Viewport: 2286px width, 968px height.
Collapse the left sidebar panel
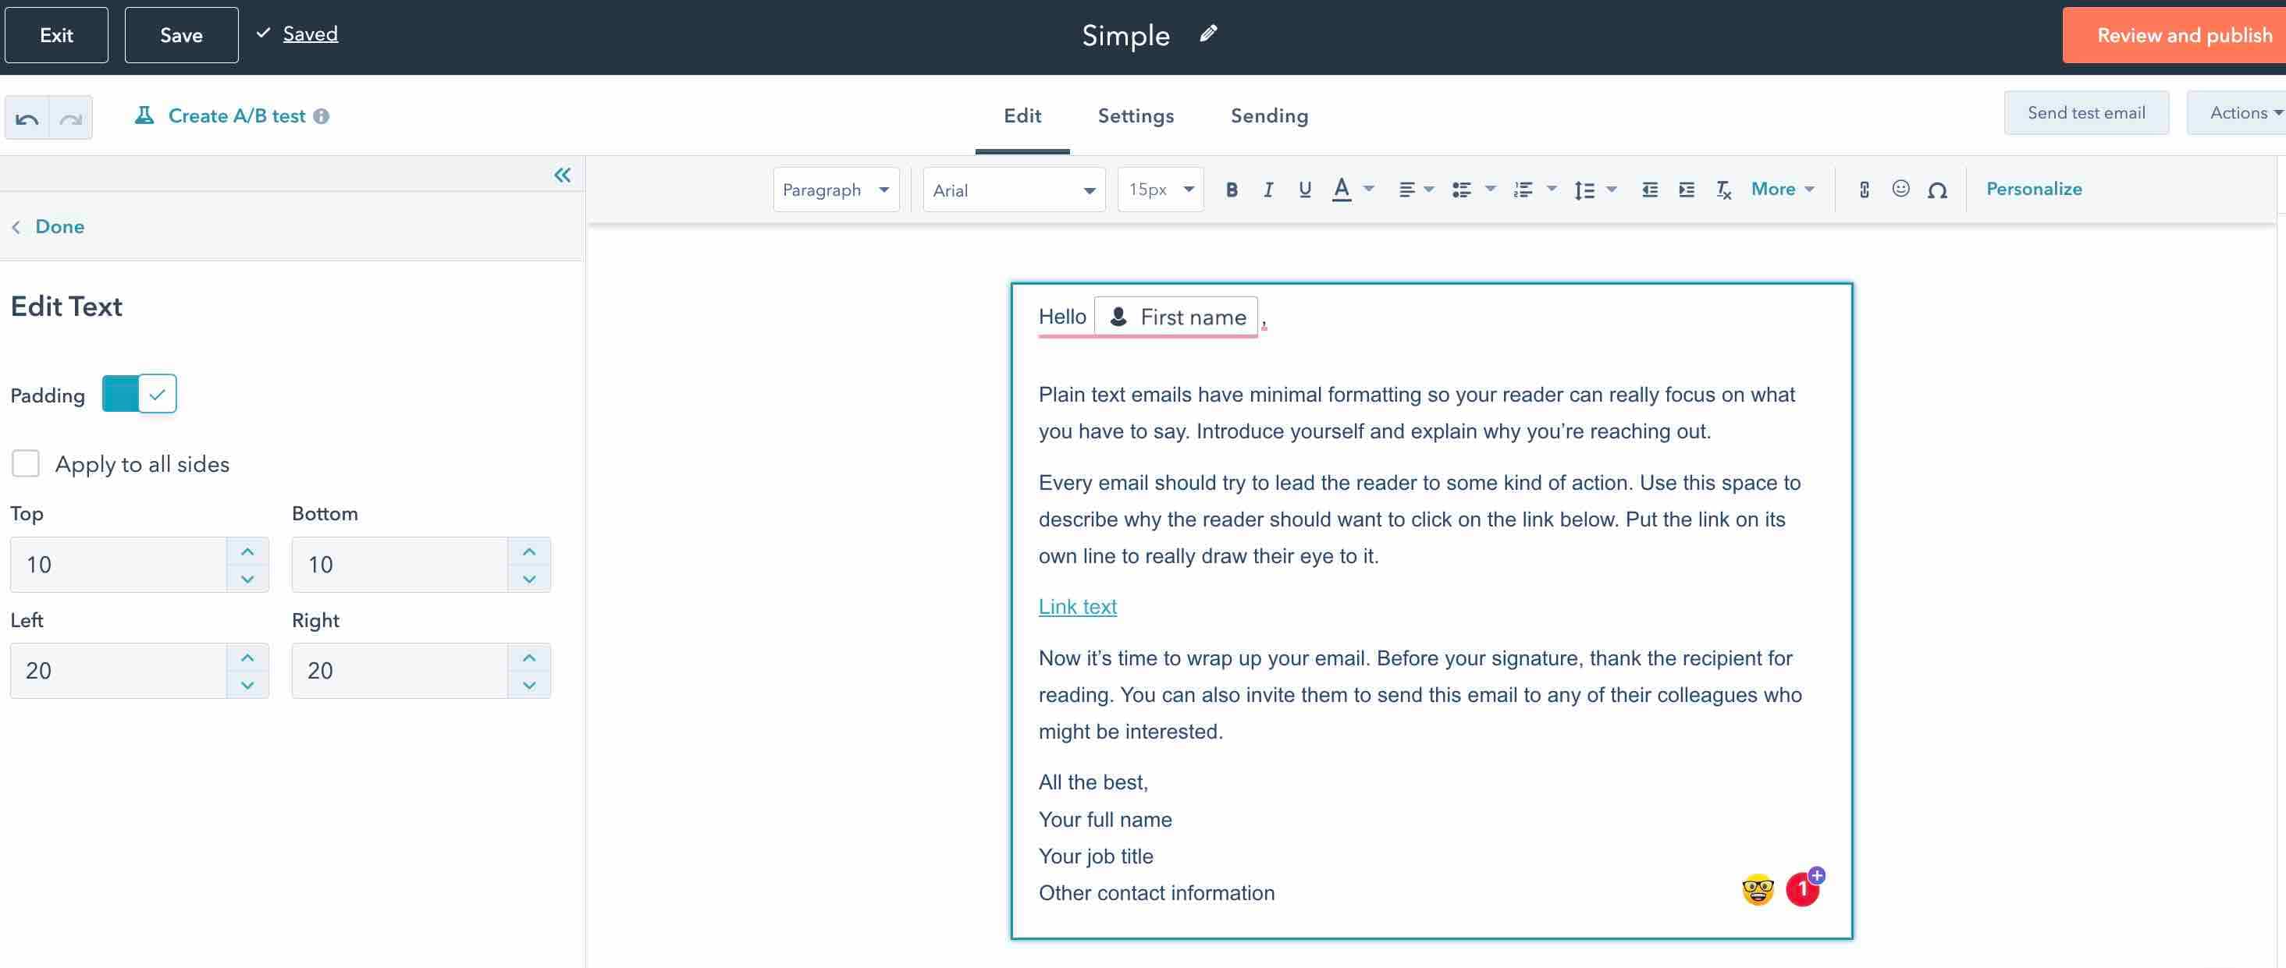(x=562, y=175)
